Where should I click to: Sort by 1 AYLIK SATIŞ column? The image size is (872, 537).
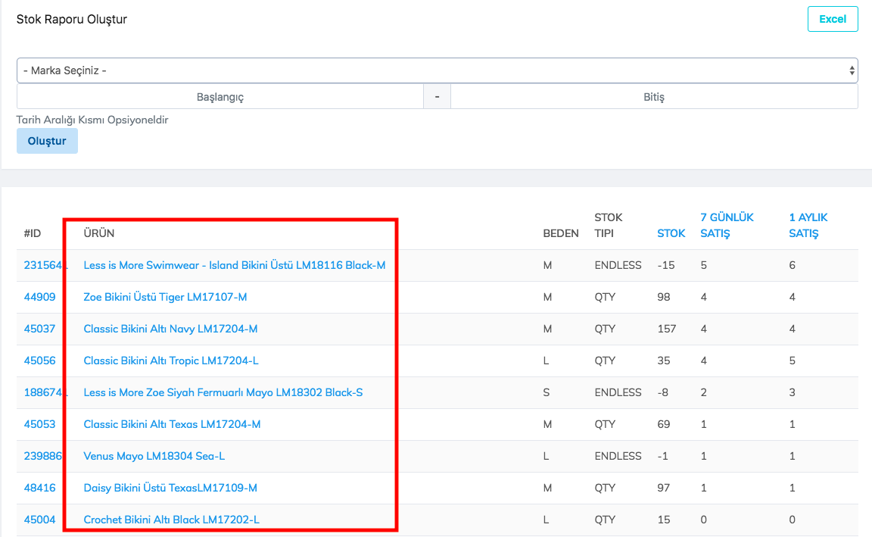coord(808,225)
